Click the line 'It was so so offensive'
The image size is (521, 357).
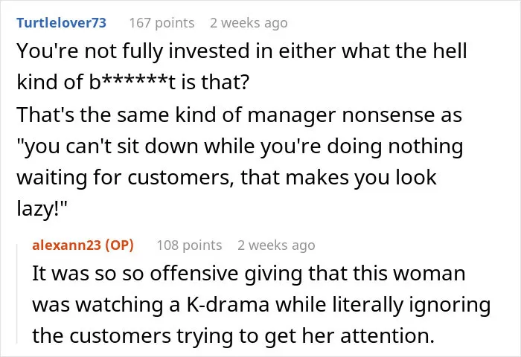249,273
